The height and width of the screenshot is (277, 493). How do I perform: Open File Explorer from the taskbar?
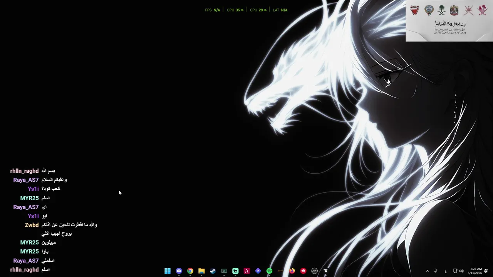(201, 271)
